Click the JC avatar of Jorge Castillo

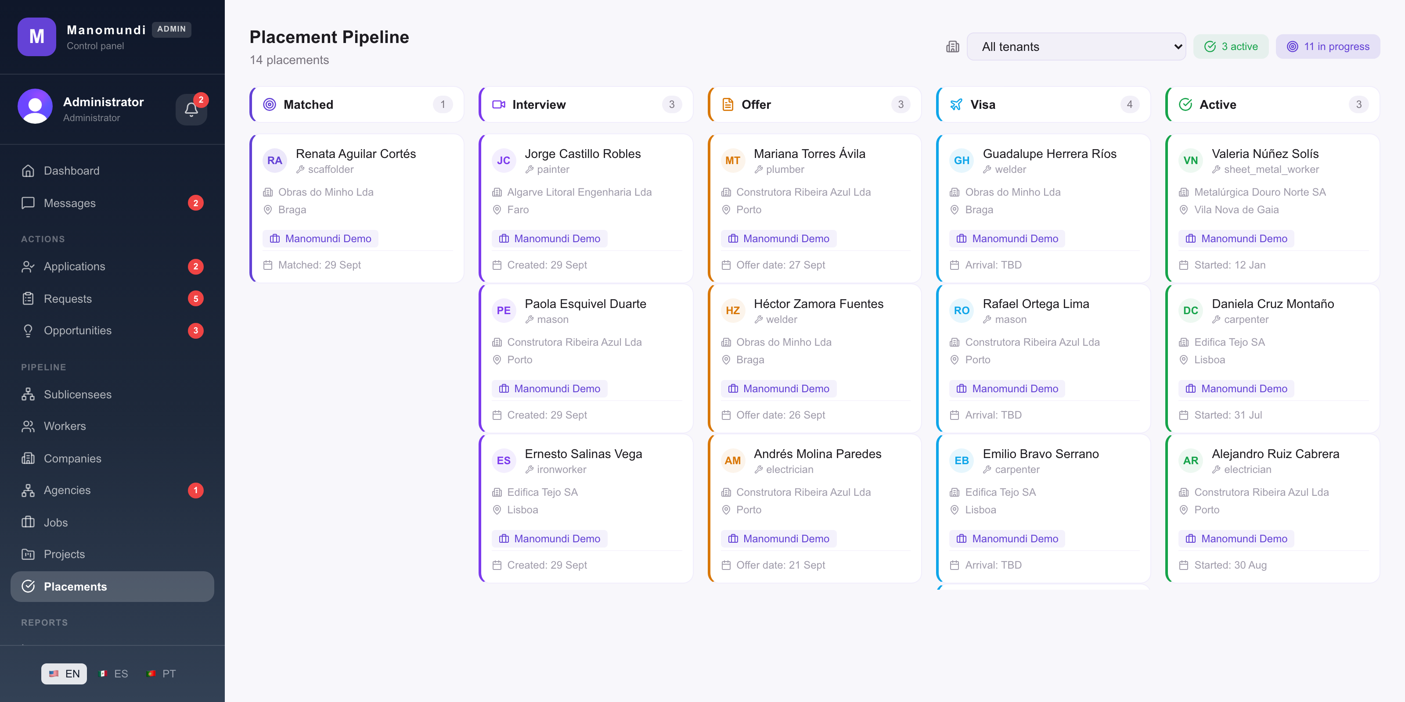click(x=504, y=161)
